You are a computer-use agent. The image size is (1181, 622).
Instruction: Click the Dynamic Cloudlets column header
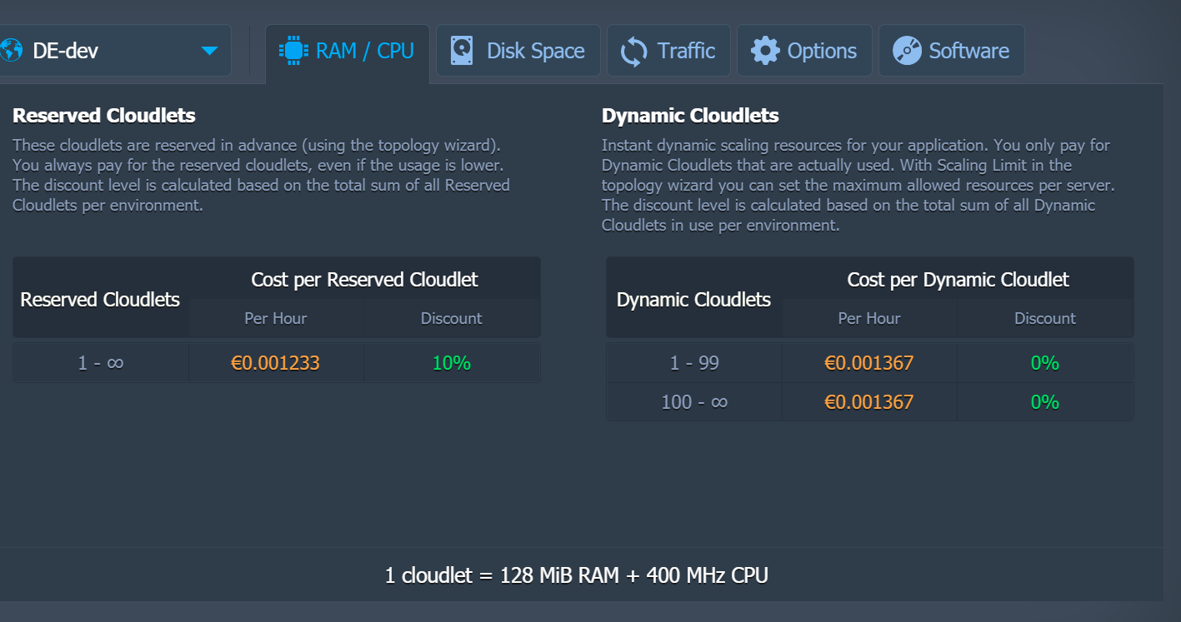coord(693,300)
